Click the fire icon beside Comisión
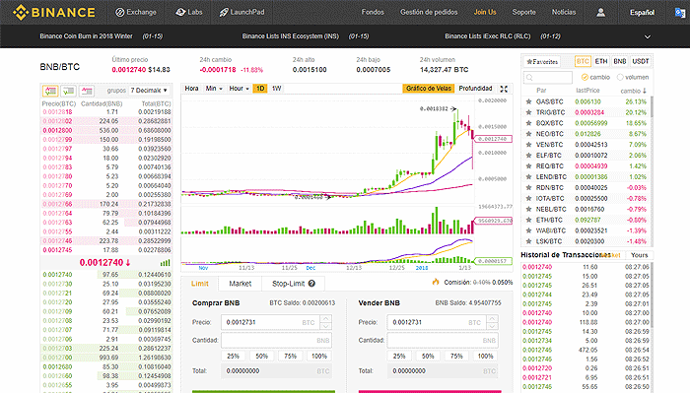Image resolution: width=690 pixels, height=393 pixels. pyautogui.click(x=436, y=282)
